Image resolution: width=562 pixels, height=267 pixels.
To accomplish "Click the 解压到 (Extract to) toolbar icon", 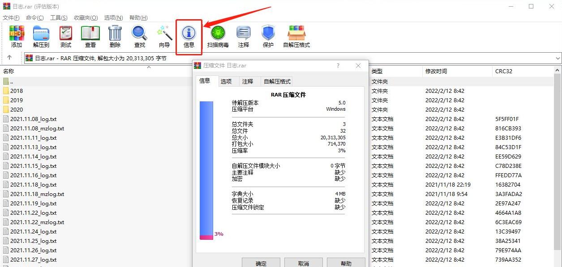I will pyautogui.click(x=41, y=33).
